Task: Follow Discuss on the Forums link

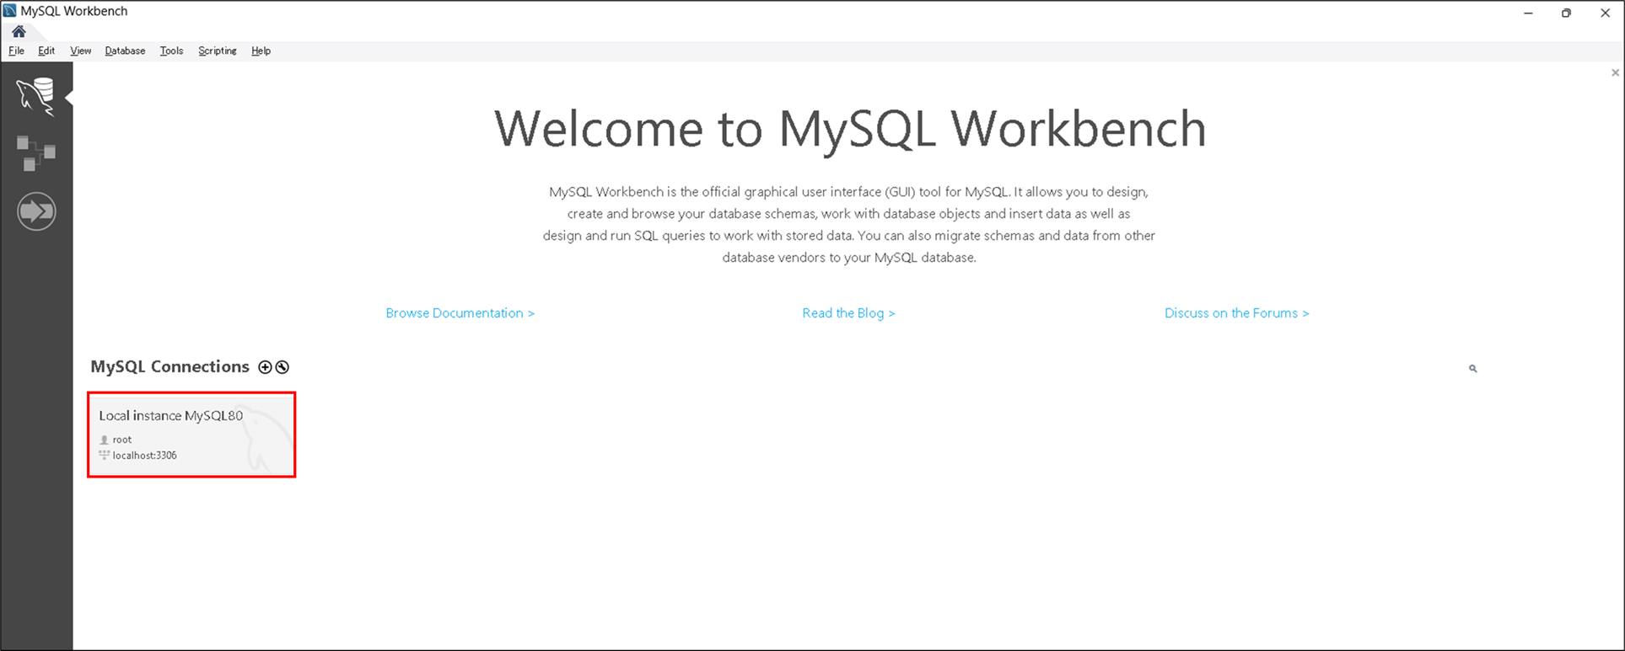Action: click(1236, 313)
